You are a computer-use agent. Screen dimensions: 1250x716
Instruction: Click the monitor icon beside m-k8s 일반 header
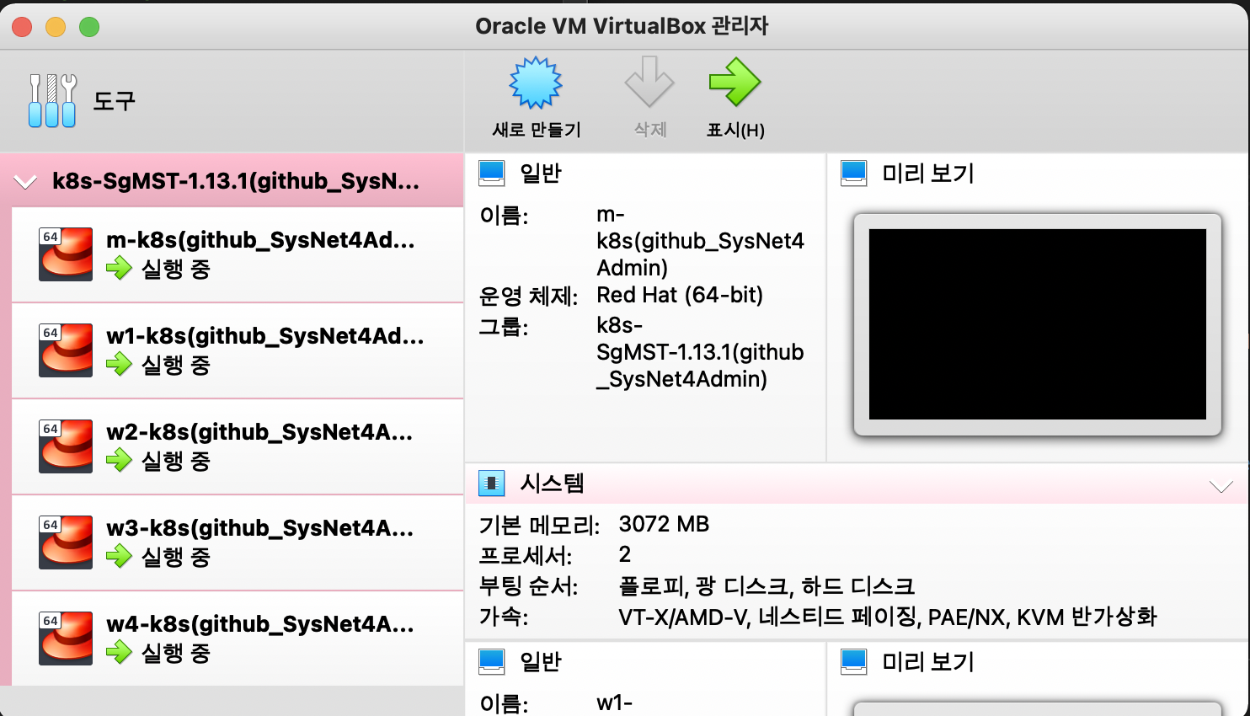[x=492, y=174]
